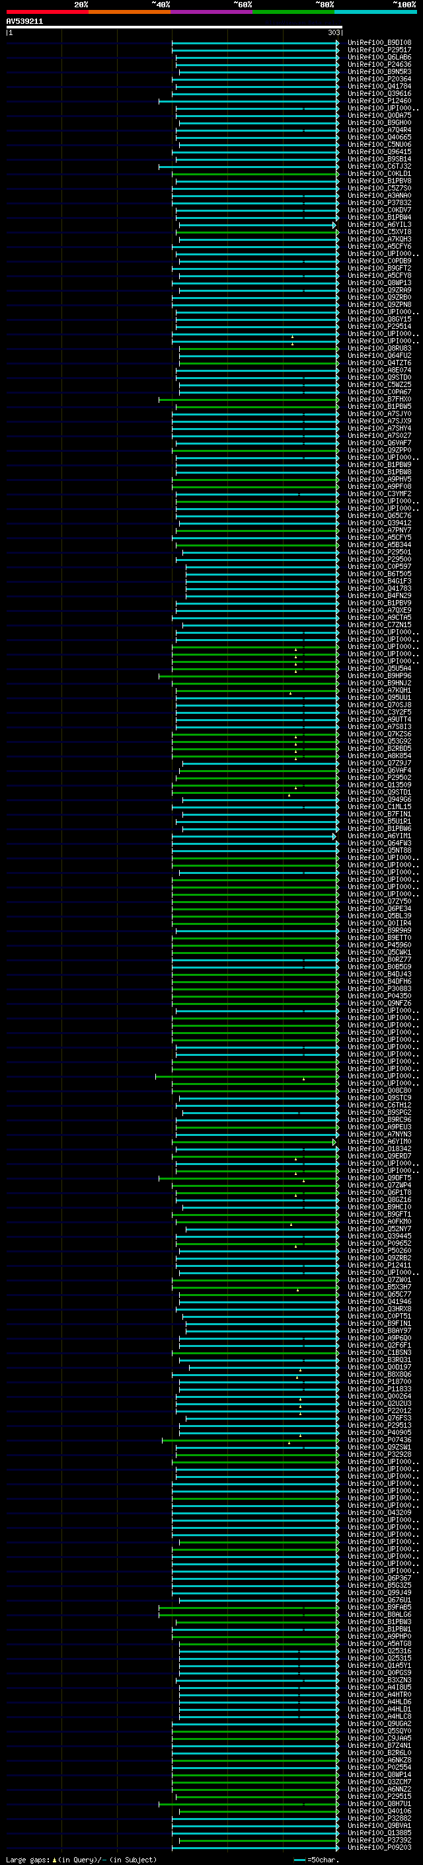
Task: Select the UniRef100_A5ATG8 label
Action: (x=379, y=1643)
